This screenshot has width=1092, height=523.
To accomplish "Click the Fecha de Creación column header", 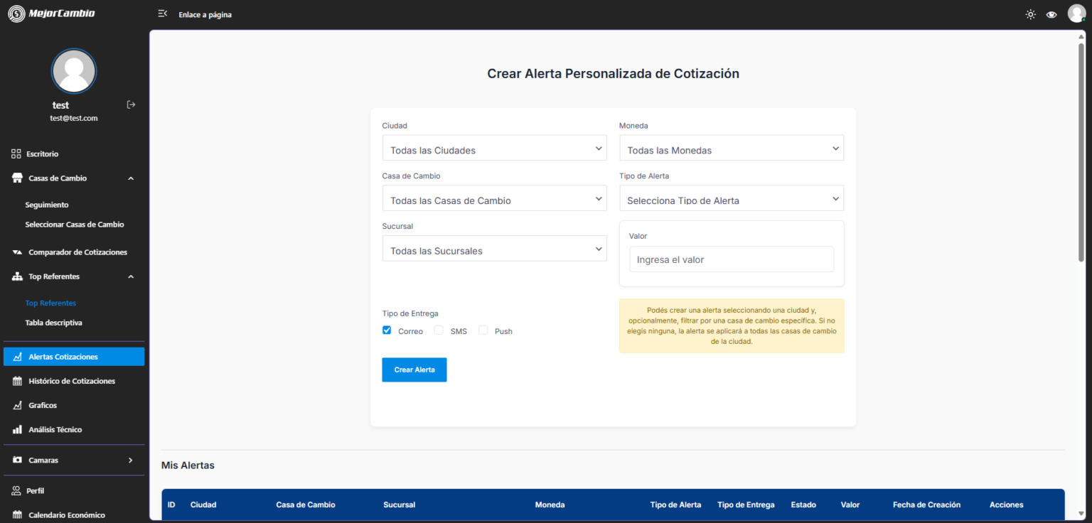I will (x=927, y=505).
